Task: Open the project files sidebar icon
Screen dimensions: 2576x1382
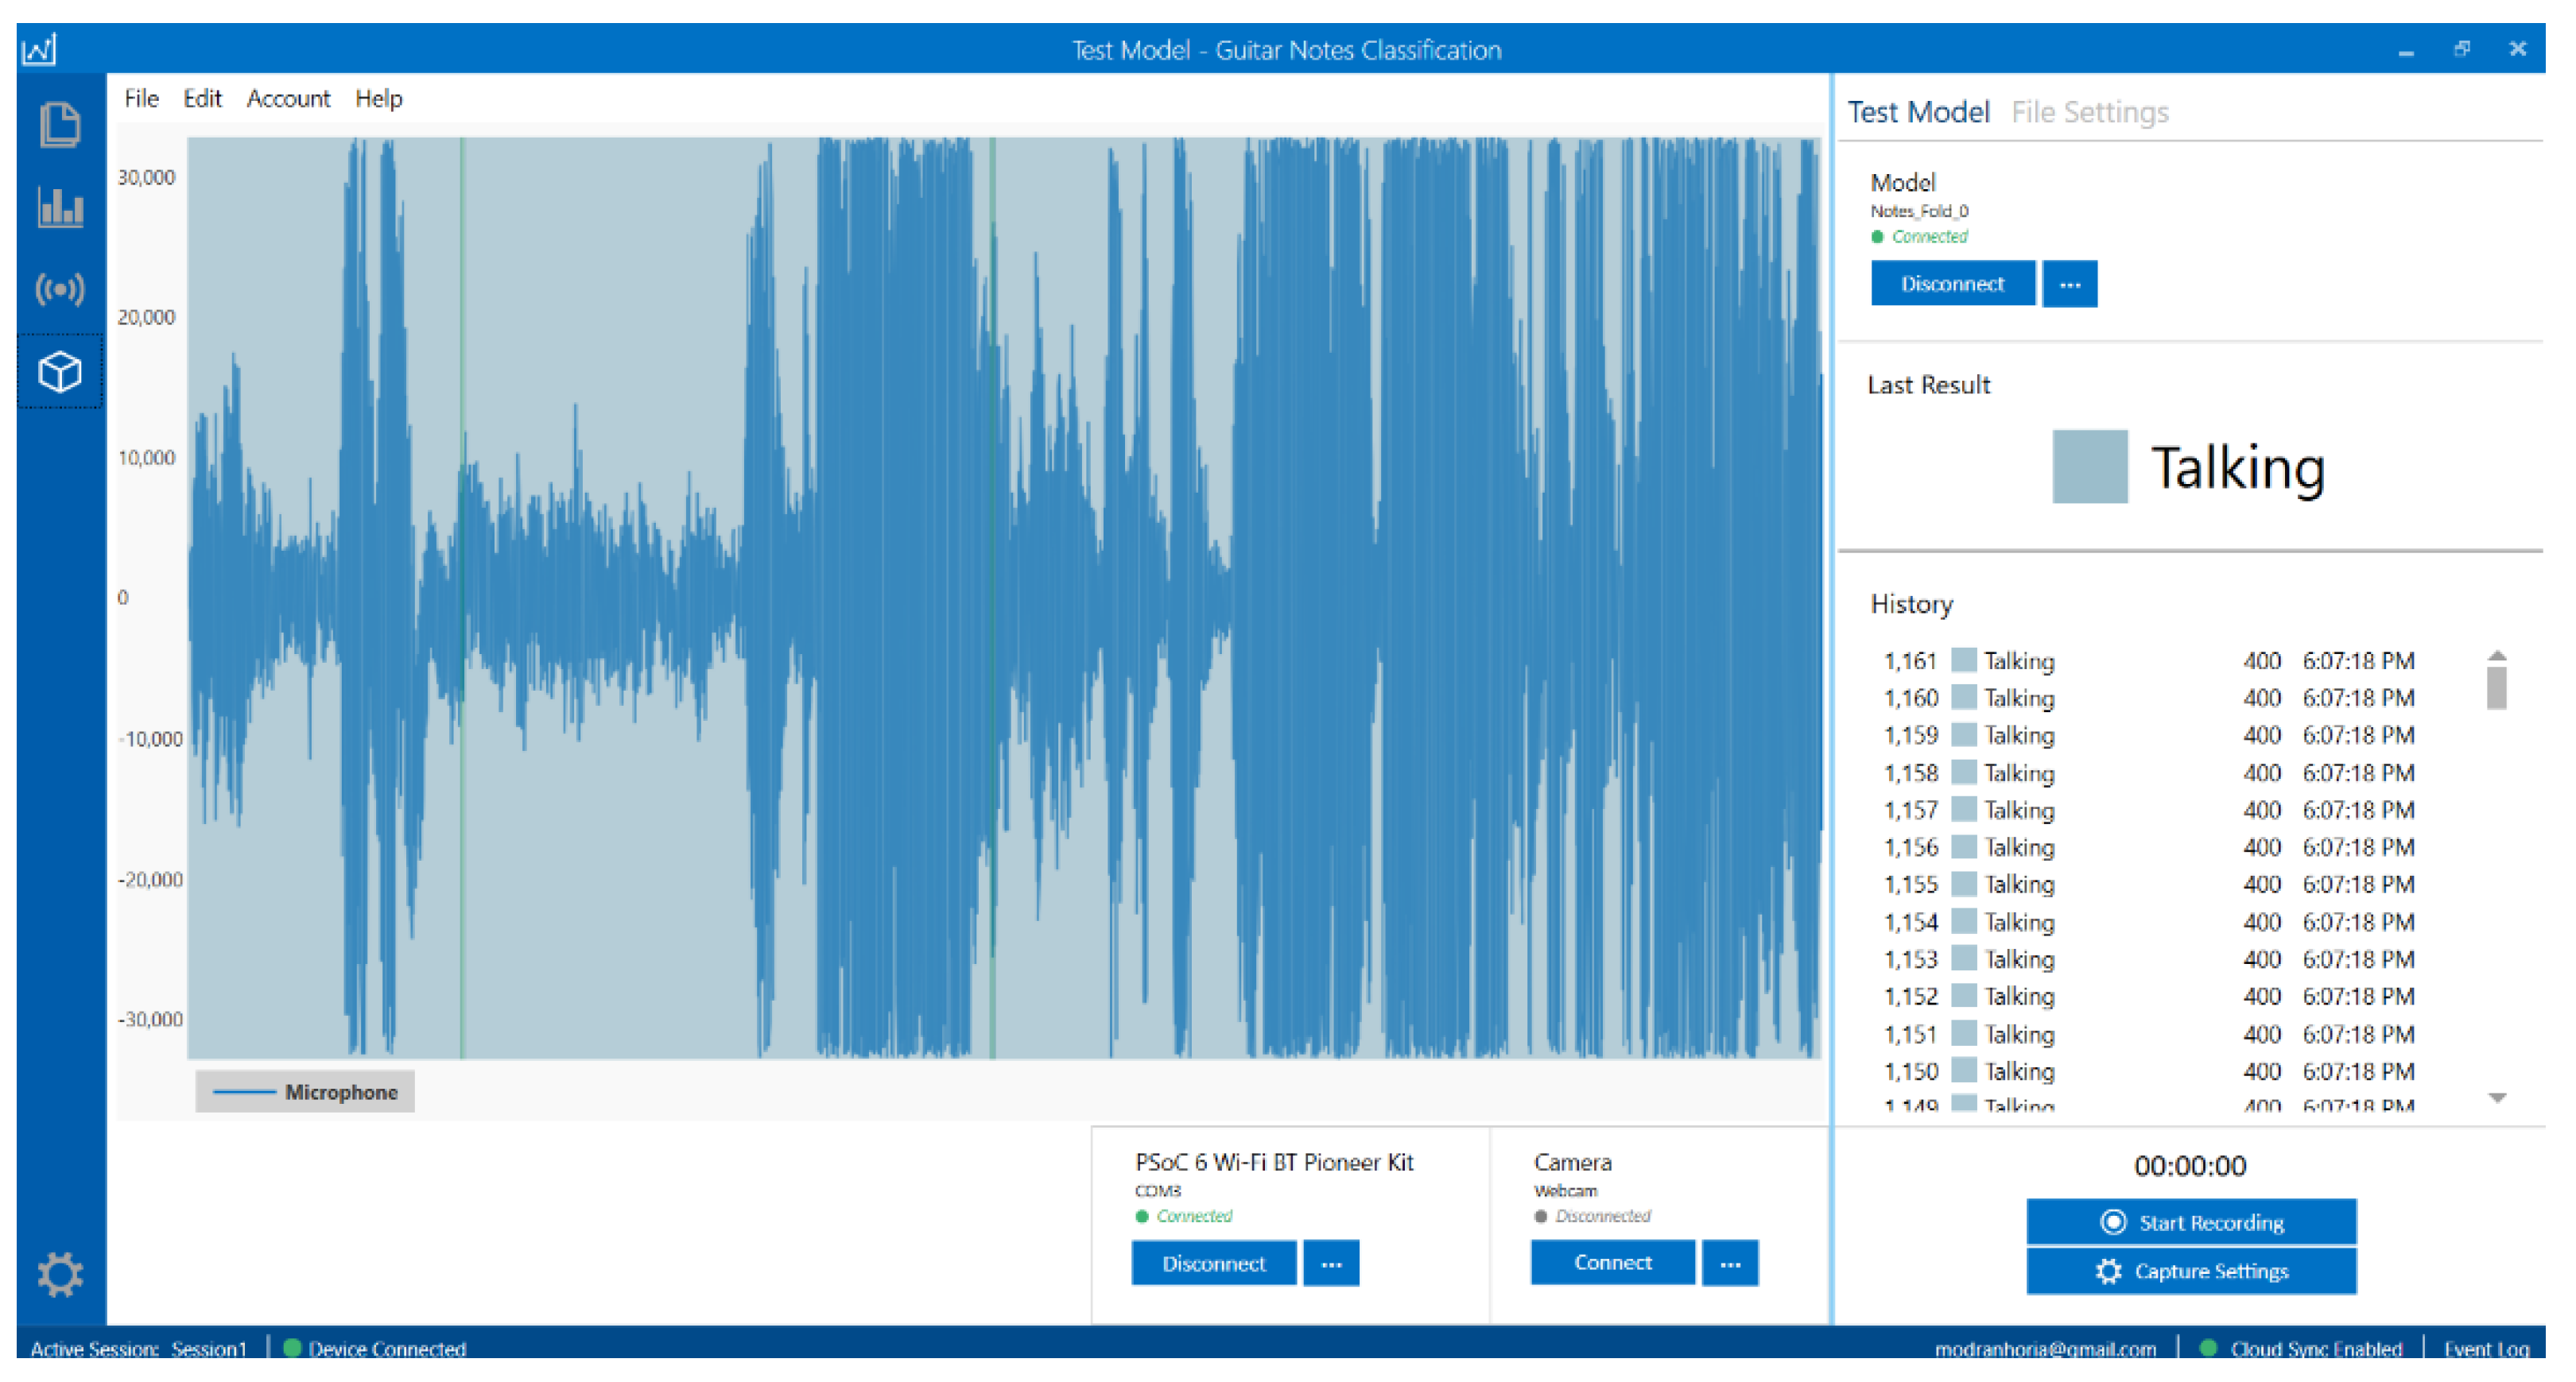Action: pos(59,126)
